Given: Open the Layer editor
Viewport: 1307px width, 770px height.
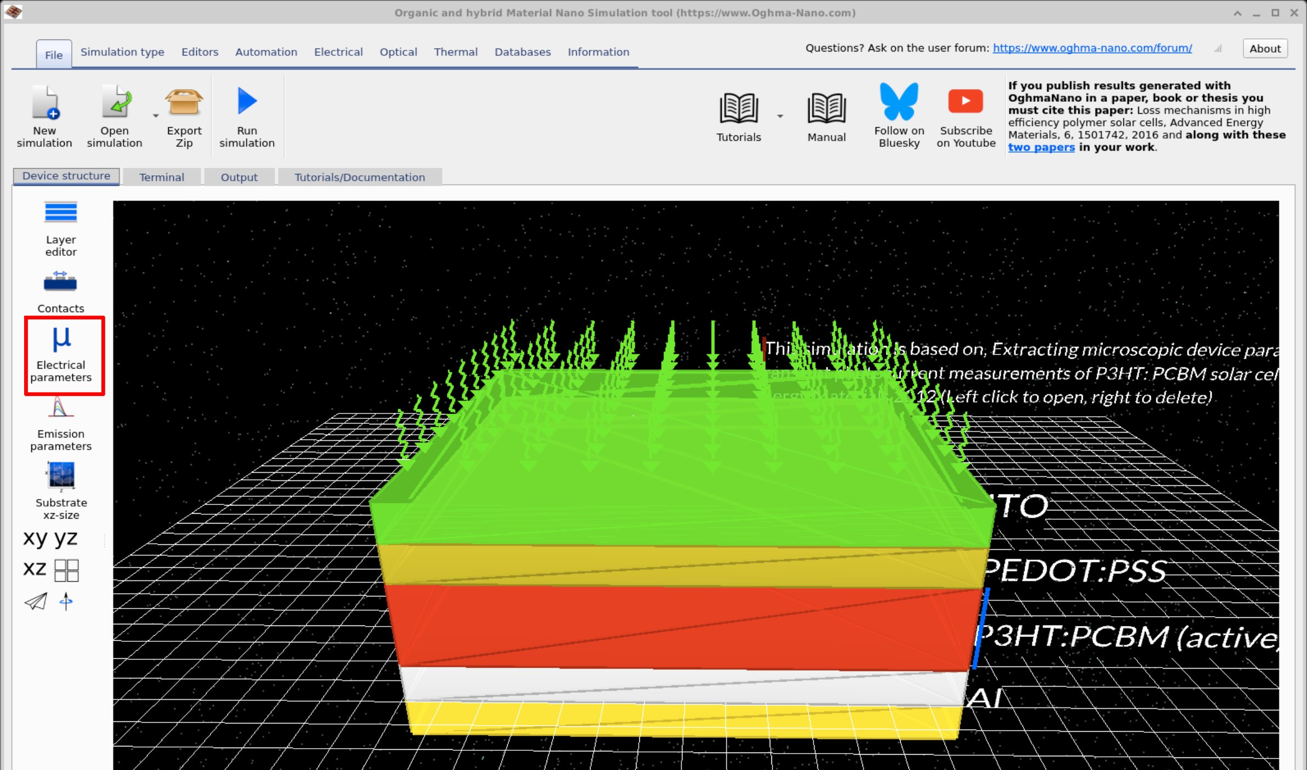Looking at the screenshot, I should (61, 230).
